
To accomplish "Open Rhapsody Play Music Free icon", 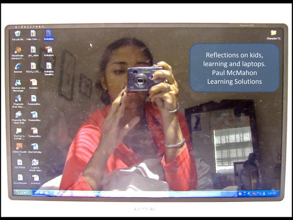I will [x=18, y=115].
